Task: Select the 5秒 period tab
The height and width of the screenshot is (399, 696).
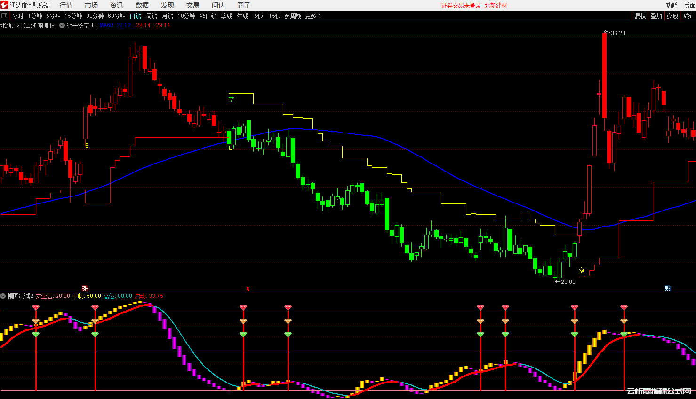Action: [x=258, y=16]
